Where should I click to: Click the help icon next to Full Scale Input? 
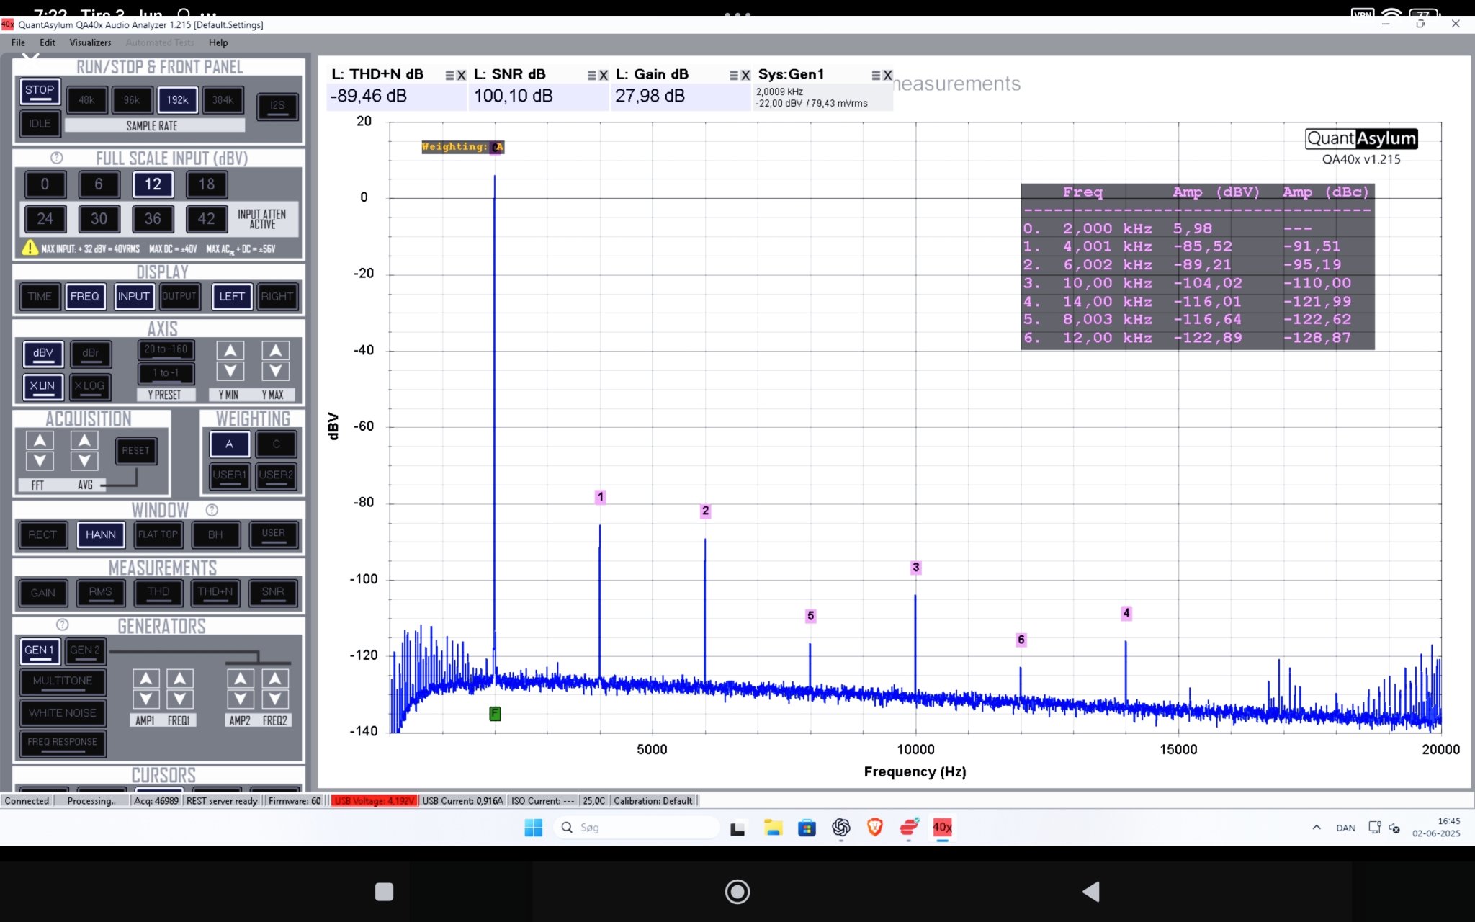point(57,158)
